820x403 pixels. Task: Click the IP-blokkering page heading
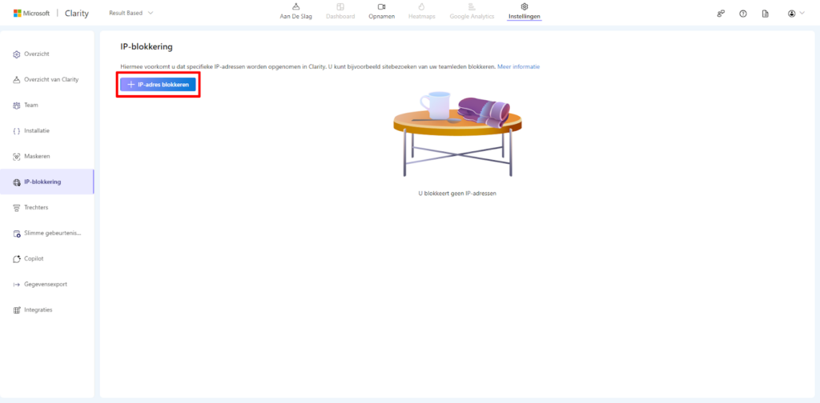(147, 46)
